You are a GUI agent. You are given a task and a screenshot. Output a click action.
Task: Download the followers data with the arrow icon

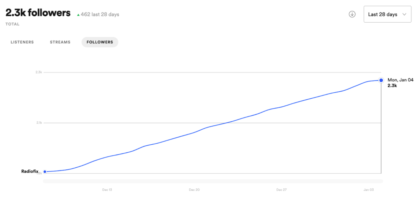point(352,14)
